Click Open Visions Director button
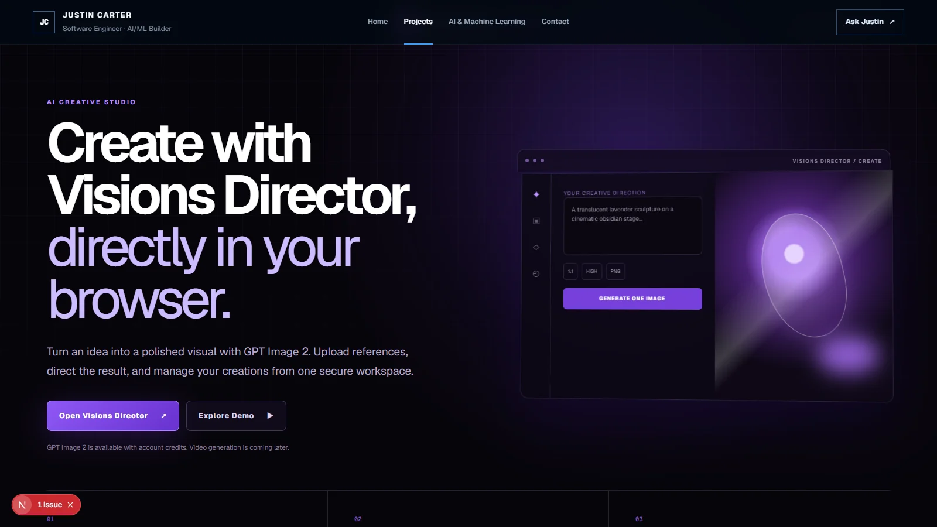The width and height of the screenshot is (937, 527). 113,416
